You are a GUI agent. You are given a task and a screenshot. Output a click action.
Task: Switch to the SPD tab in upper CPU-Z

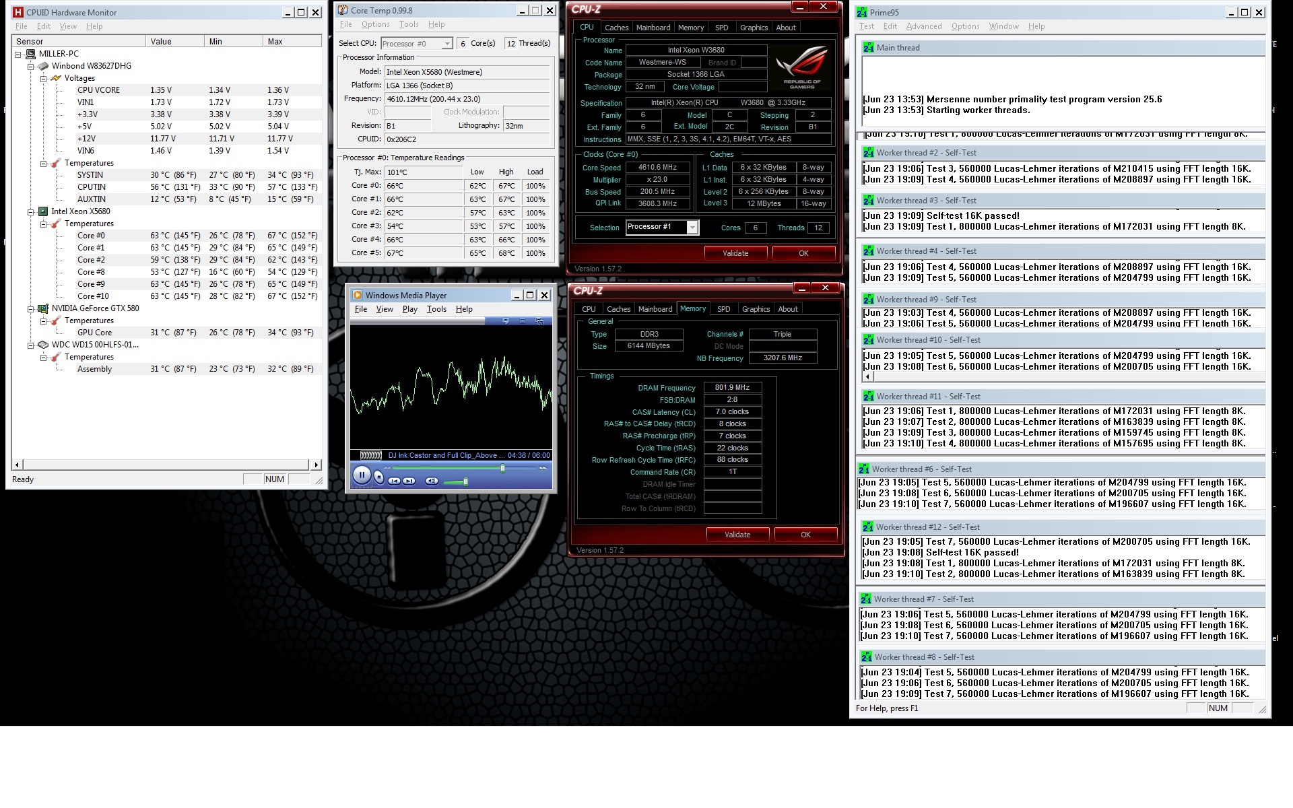tap(721, 28)
